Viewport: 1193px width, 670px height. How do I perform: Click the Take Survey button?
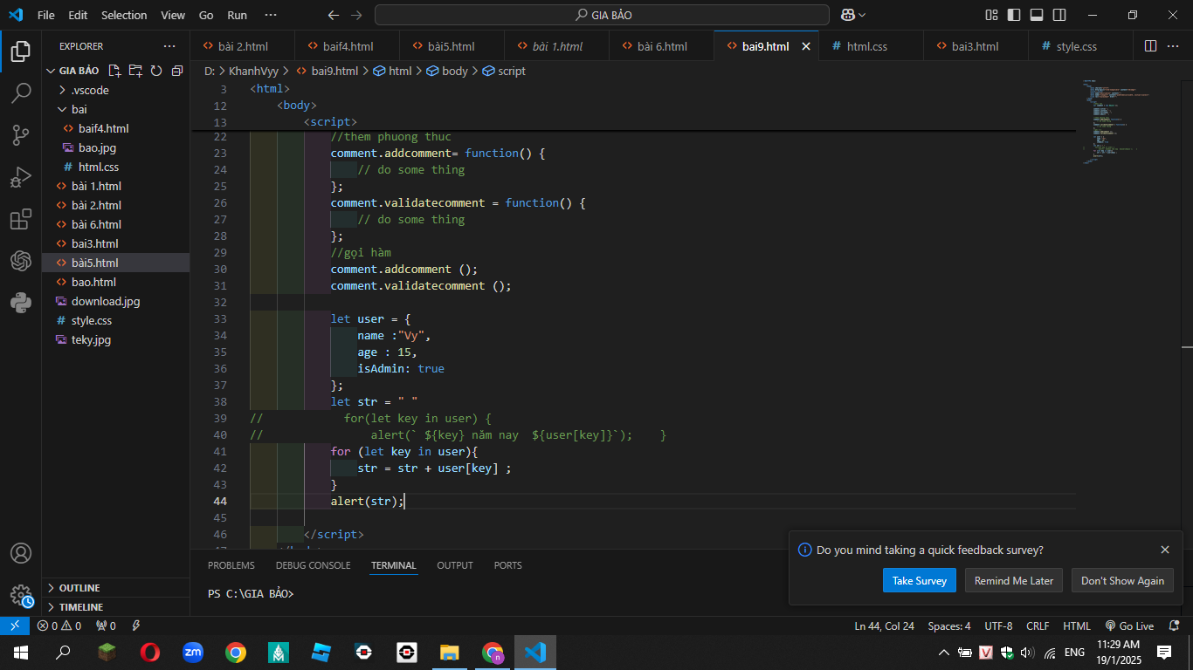click(920, 581)
